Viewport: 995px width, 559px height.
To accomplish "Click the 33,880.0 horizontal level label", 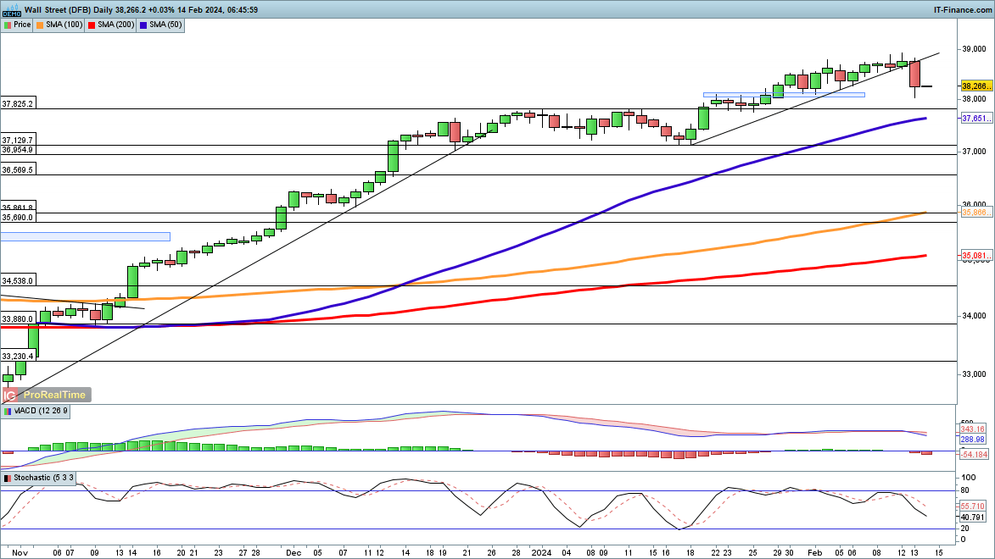I will (18, 319).
